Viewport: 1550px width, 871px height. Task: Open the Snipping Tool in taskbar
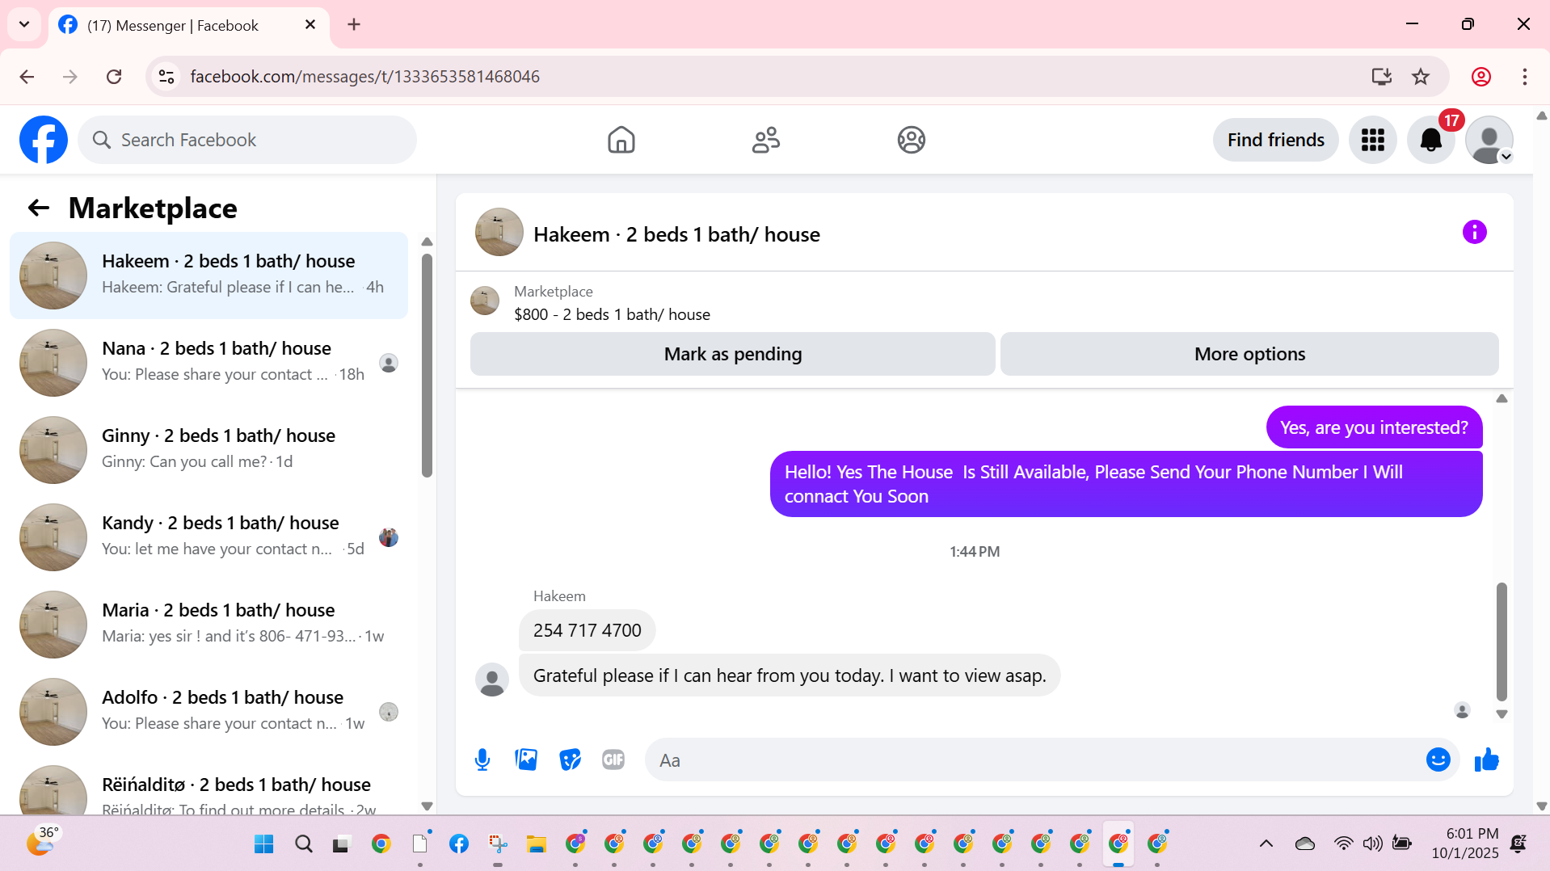click(x=497, y=844)
